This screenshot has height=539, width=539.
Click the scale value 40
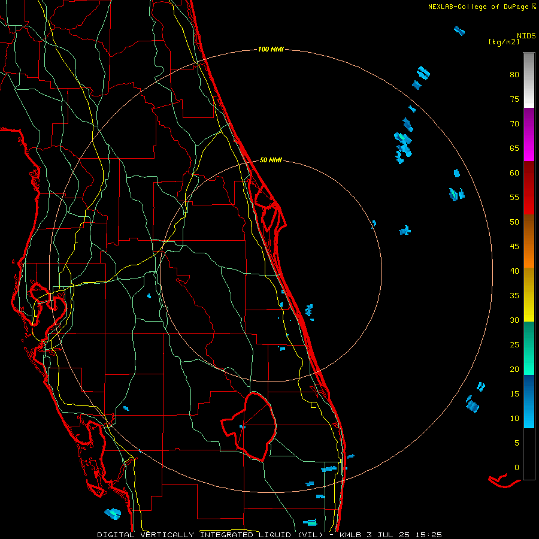click(514, 271)
